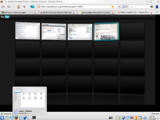Click the binoculars search icon
The width and height of the screenshot is (160, 120).
coord(151,7)
